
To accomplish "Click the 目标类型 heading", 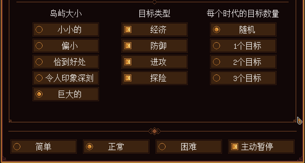I will pyautogui.click(x=155, y=14).
